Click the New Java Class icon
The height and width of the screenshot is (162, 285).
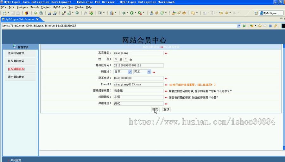162,13
